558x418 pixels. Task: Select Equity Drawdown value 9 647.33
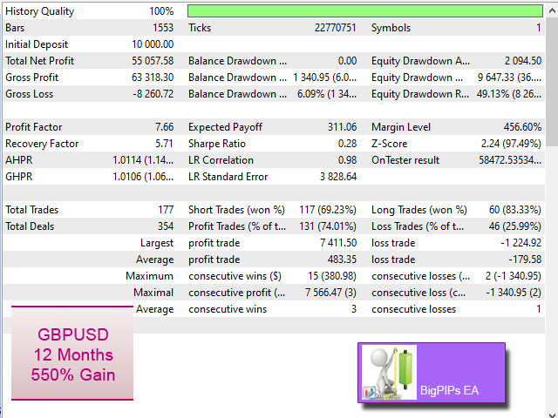(509, 78)
